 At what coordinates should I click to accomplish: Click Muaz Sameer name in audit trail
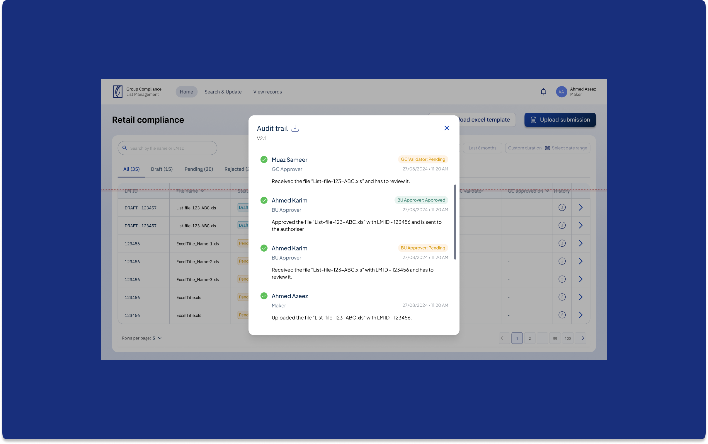point(289,160)
